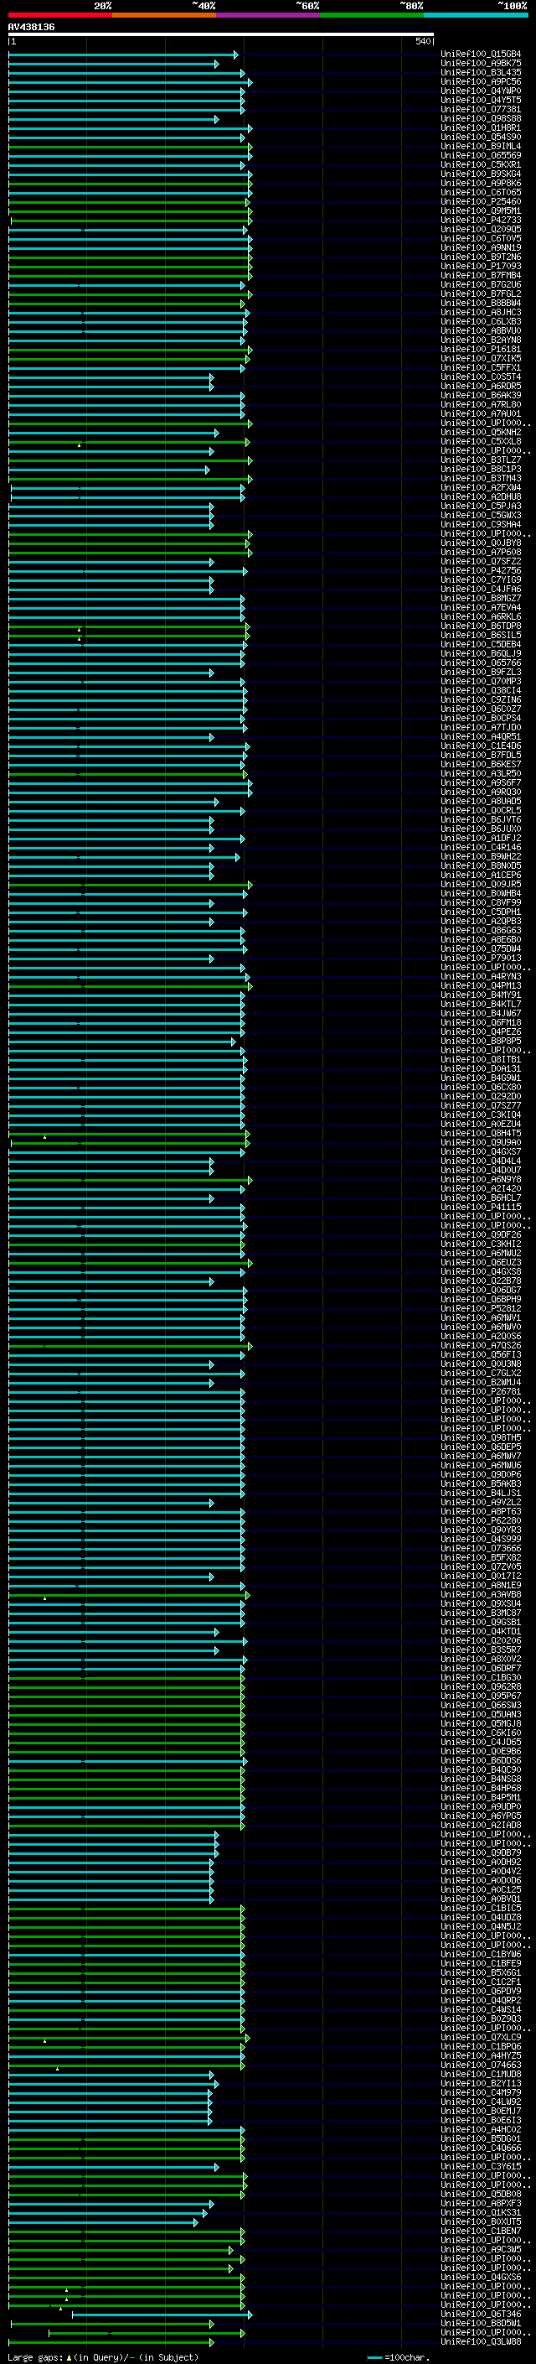Click the cyan ~100% identity legend segment
536x2364 pixels.
click(476, 15)
